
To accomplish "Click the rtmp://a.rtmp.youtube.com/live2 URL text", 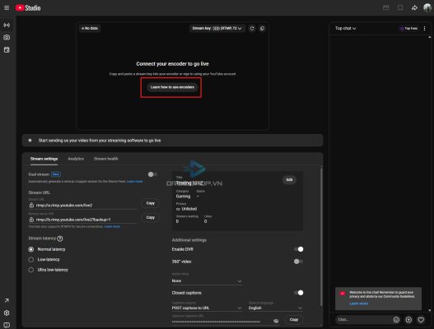I will [64, 206].
